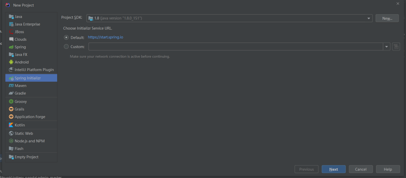Click the Empty Project folder icon
The image size is (406, 178).
11,157
